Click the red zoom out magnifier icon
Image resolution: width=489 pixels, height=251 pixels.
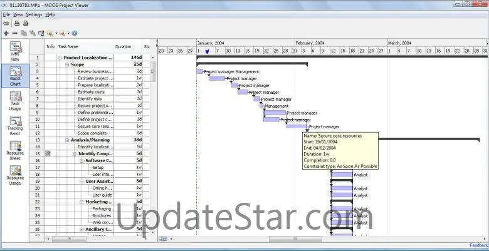coord(62,33)
